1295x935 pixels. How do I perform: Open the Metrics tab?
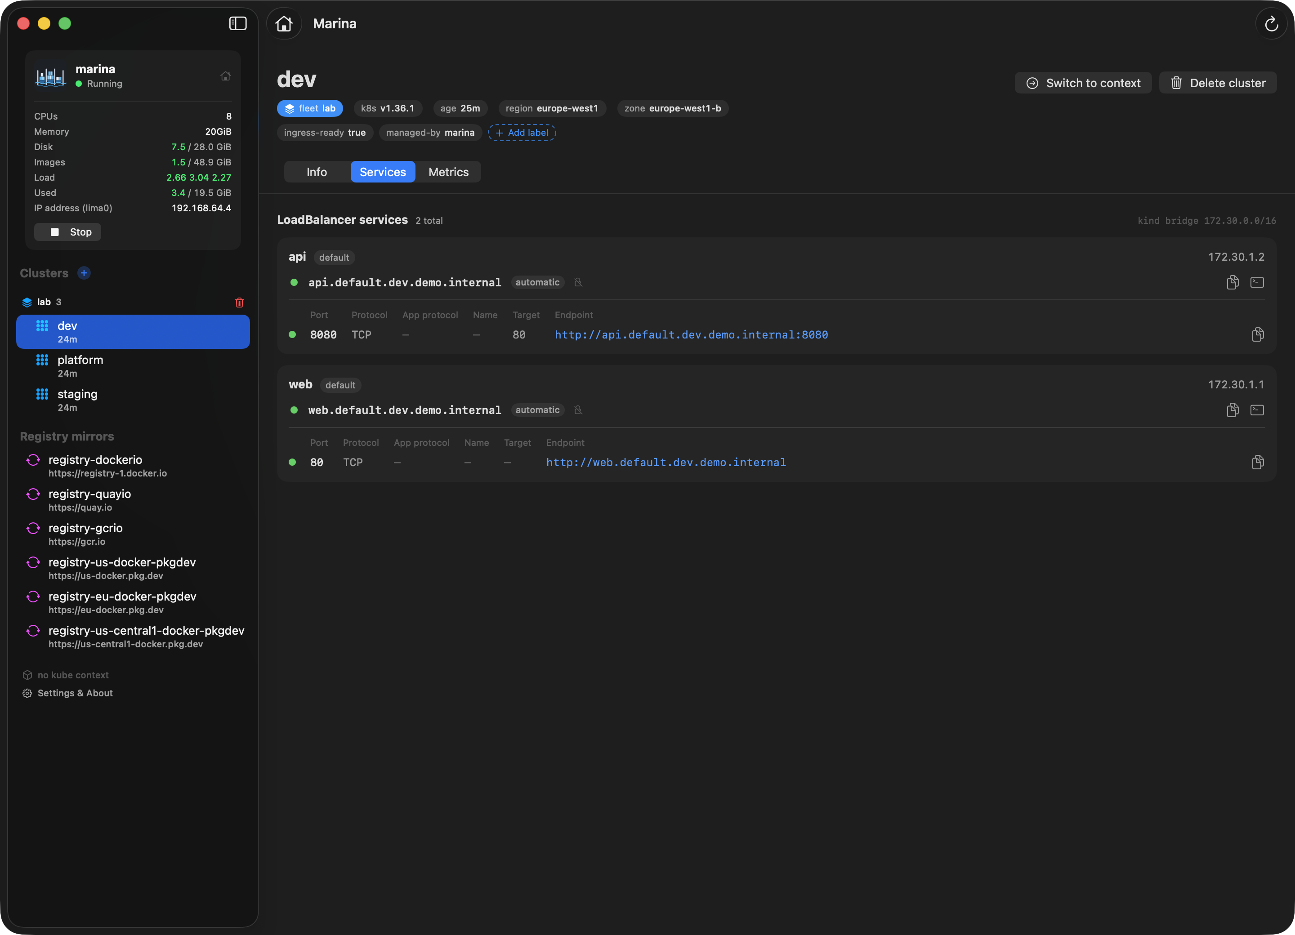coord(448,172)
